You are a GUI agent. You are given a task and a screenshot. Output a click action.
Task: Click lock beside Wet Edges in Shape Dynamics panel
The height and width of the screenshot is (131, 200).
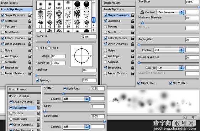click(x=133, y=56)
